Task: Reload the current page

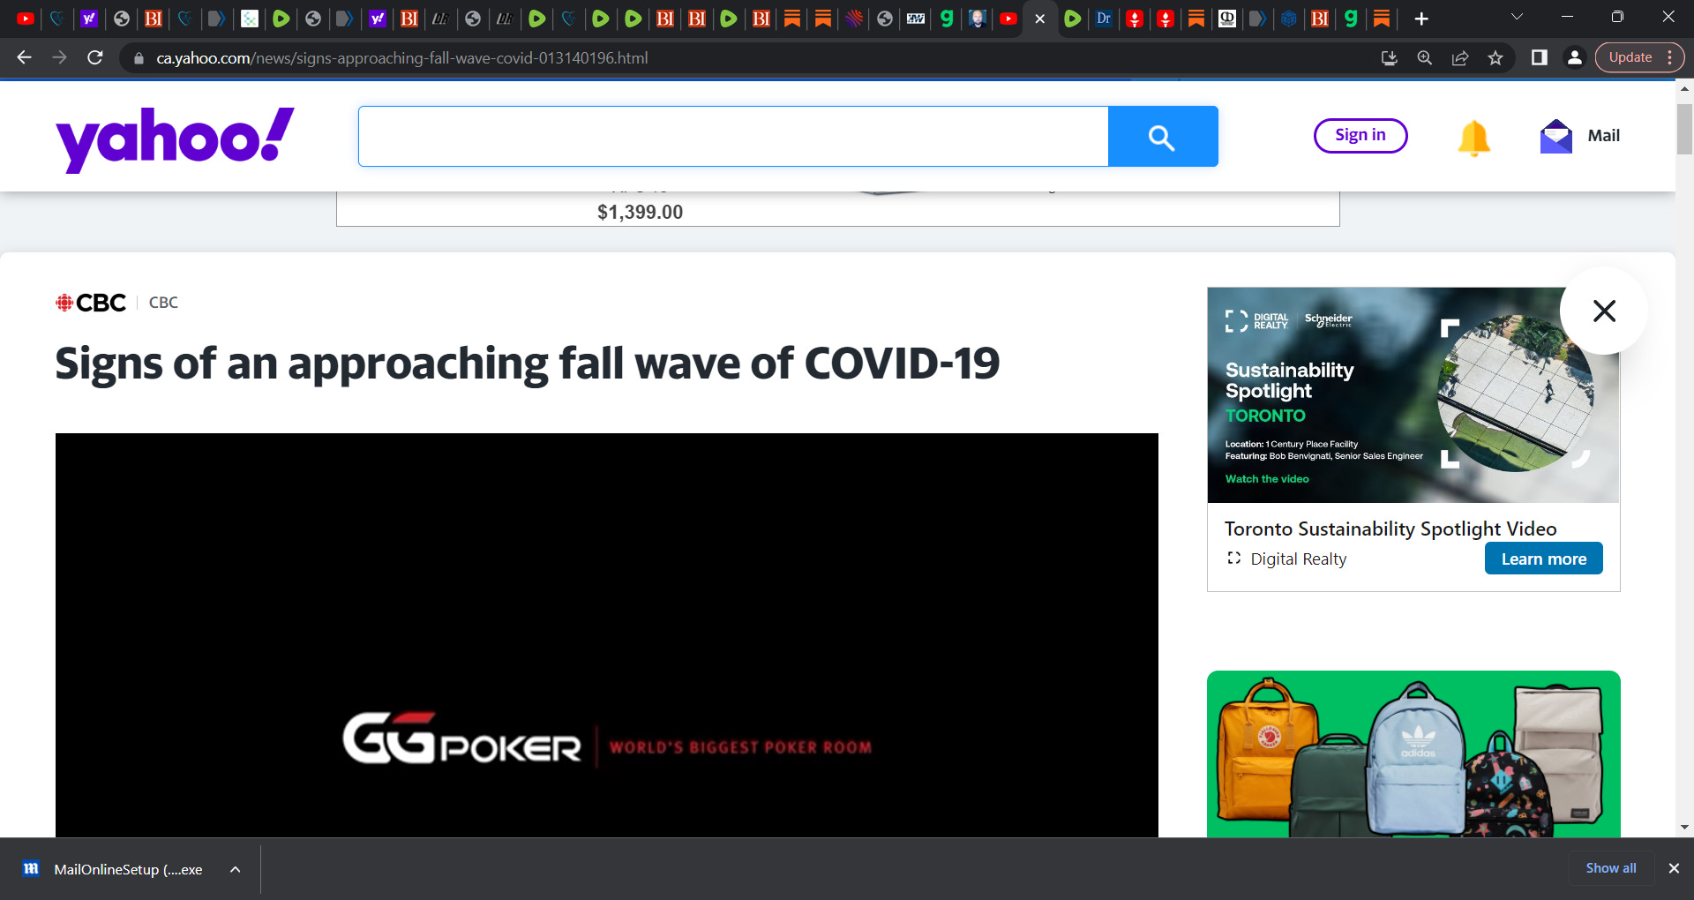Action: (x=95, y=57)
